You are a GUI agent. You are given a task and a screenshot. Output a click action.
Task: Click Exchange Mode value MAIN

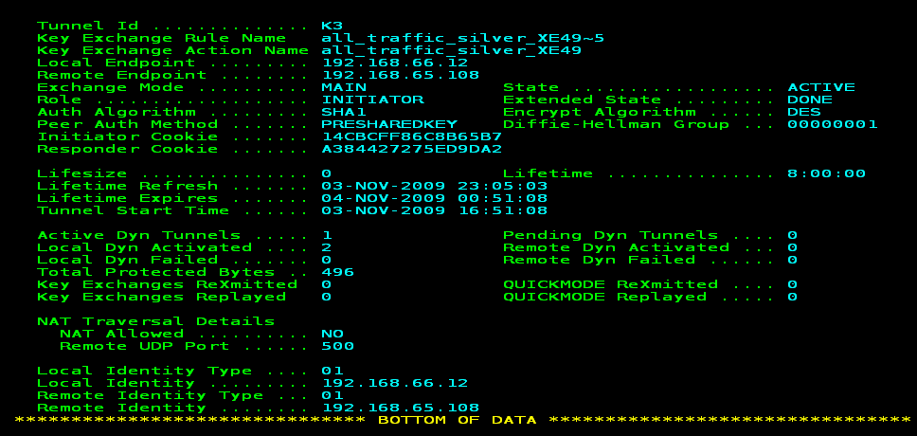click(x=344, y=87)
